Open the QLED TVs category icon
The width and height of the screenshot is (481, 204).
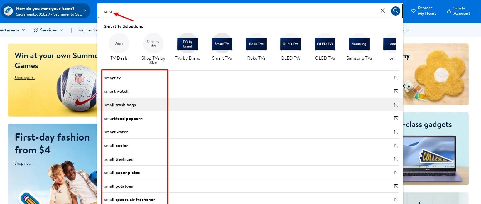290,44
